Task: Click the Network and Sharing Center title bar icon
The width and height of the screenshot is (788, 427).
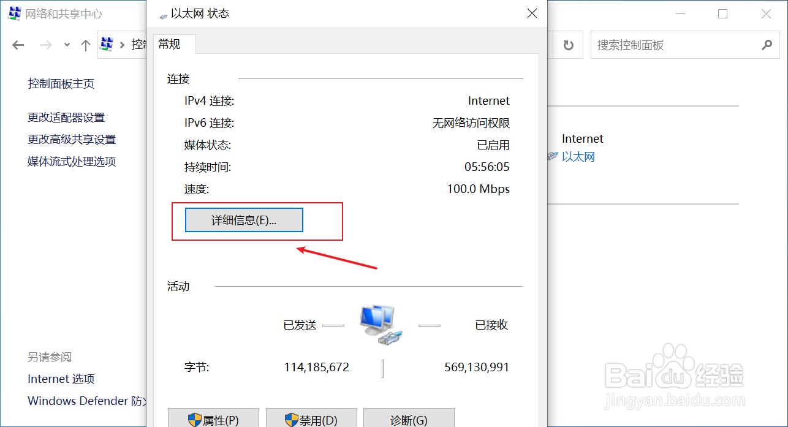Action: click(13, 13)
